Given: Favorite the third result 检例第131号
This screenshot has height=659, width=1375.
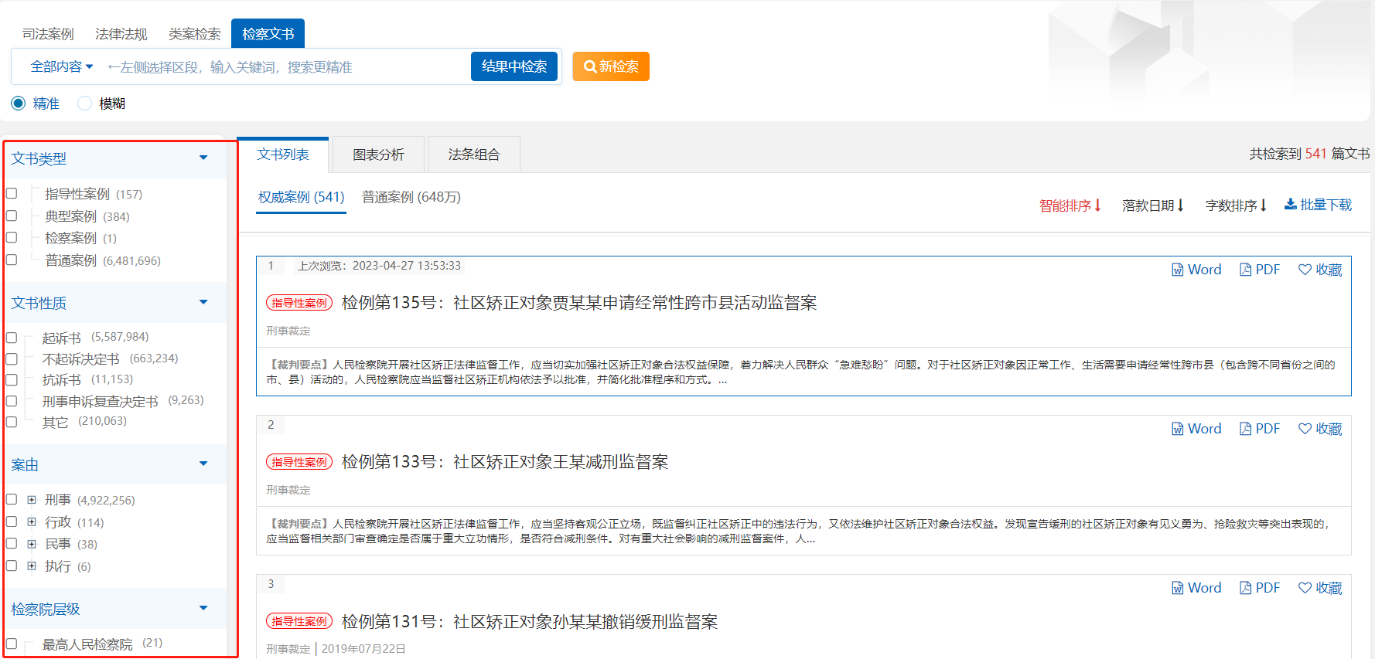Looking at the screenshot, I should pyautogui.click(x=1319, y=588).
